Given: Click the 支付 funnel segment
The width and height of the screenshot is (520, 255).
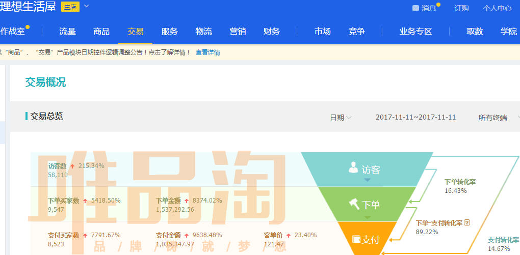Looking at the screenshot, I should [367, 238].
